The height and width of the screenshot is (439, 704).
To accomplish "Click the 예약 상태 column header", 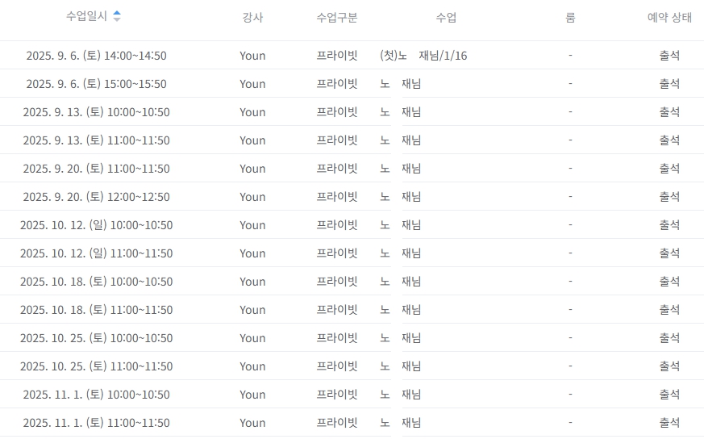I will [669, 17].
